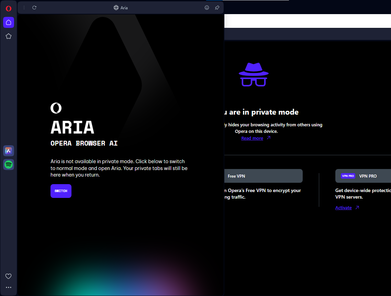
Task: Click the arrow icon beside Read more
Action: (x=269, y=138)
